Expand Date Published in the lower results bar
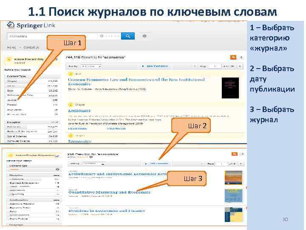 coord(156,164)
